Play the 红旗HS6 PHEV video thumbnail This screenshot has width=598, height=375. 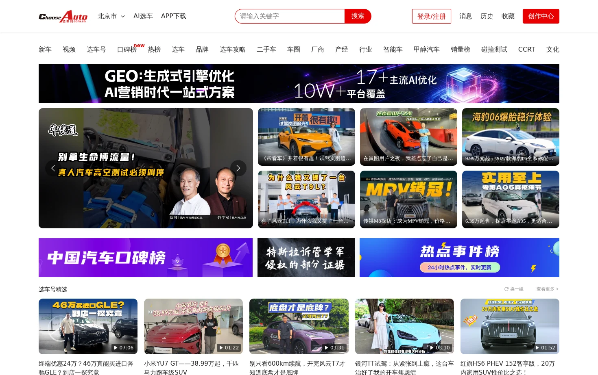click(x=510, y=327)
